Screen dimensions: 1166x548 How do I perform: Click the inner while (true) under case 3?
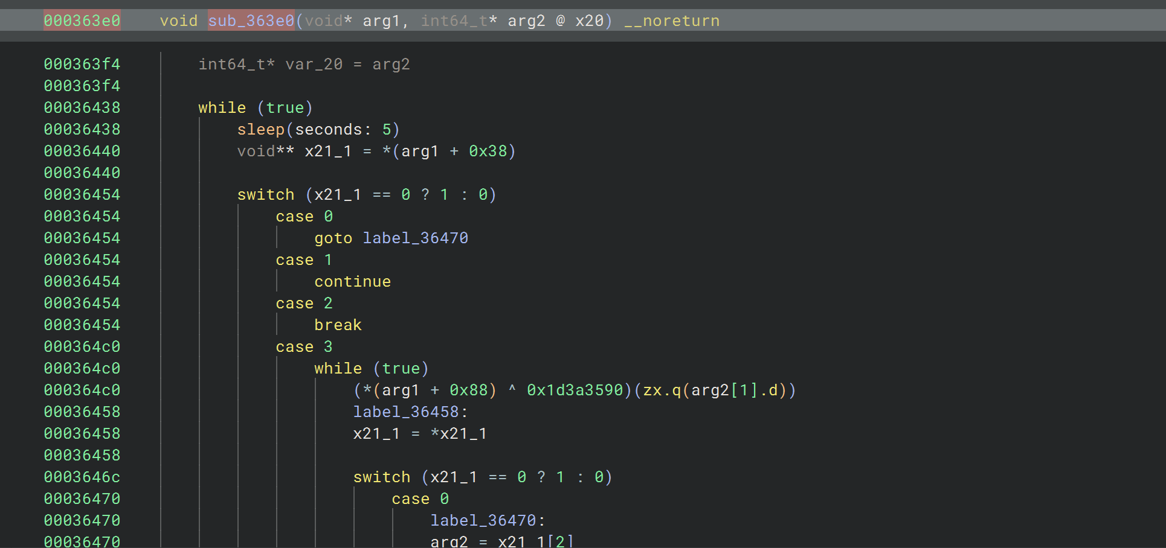pyautogui.click(x=372, y=368)
